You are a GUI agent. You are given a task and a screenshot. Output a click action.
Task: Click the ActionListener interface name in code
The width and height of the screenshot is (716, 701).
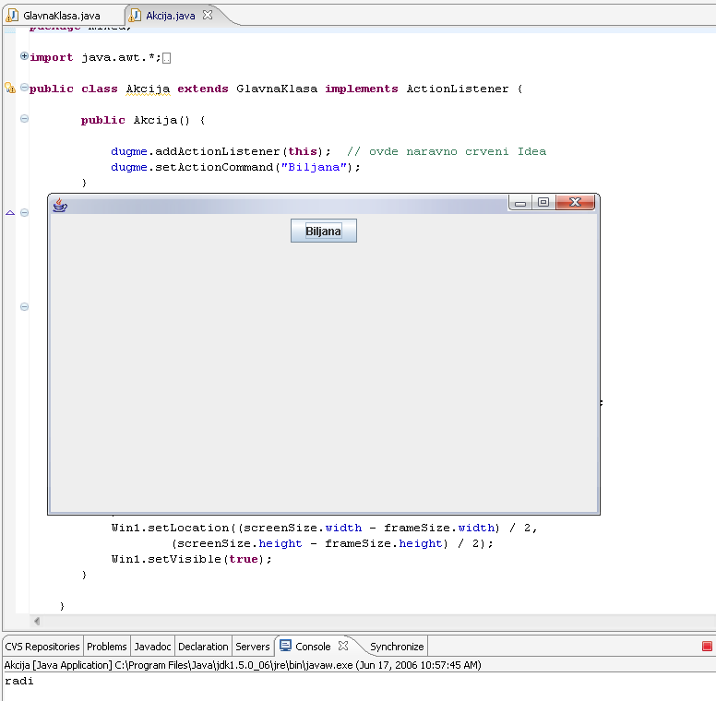point(458,89)
